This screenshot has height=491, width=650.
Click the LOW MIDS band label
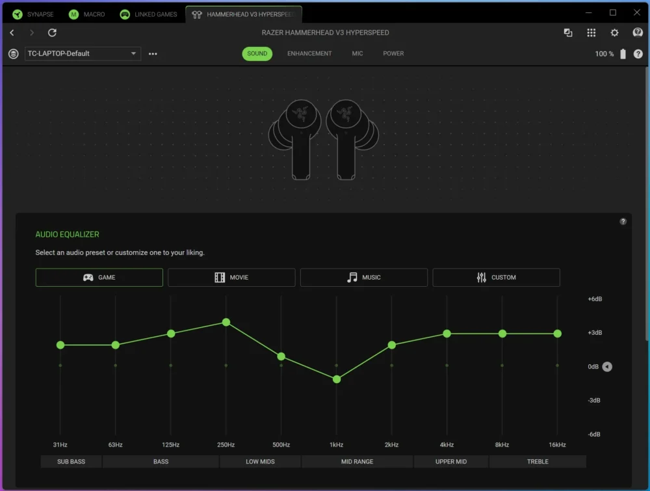click(x=260, y=462)
